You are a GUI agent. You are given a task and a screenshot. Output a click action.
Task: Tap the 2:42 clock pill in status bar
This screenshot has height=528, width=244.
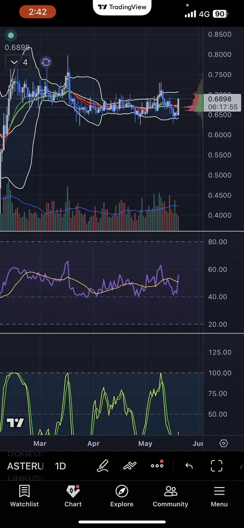pos(37,12)
